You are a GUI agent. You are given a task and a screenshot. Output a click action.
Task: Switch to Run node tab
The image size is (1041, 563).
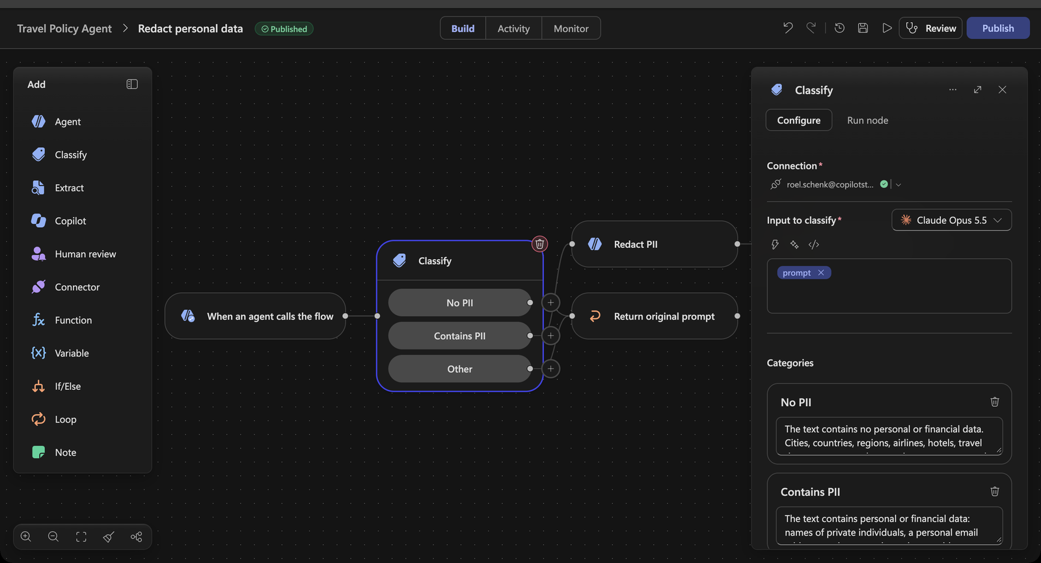[867, 120]
